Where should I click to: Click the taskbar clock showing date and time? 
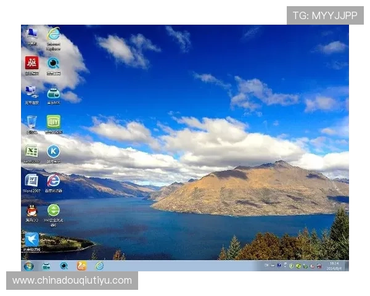pyautogui.click(x=334, y=265)
